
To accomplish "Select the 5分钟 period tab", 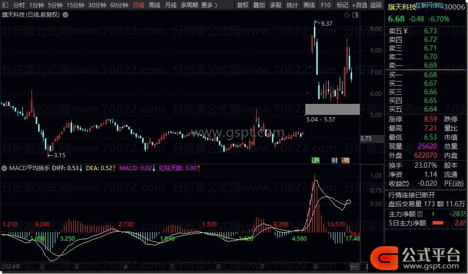I will 55,5.
